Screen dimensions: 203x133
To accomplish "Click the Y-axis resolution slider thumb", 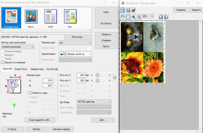I will pos(98,80).
